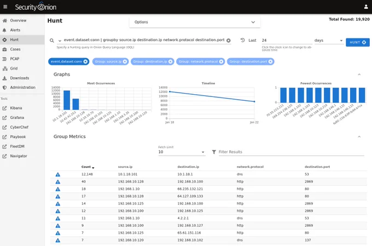372x246 pixels.
Task: Click the HUNT button
Action: pyautogui.click(x=358, y=42)
